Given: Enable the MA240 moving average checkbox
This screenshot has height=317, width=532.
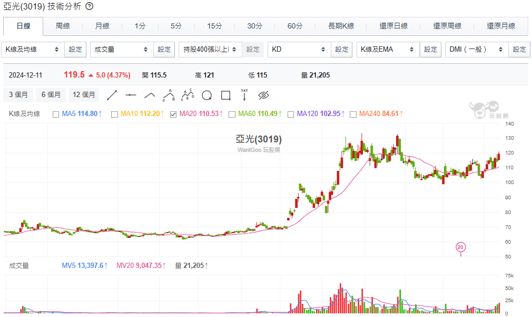Looking at the screenshot, I should tap(353, 113).
